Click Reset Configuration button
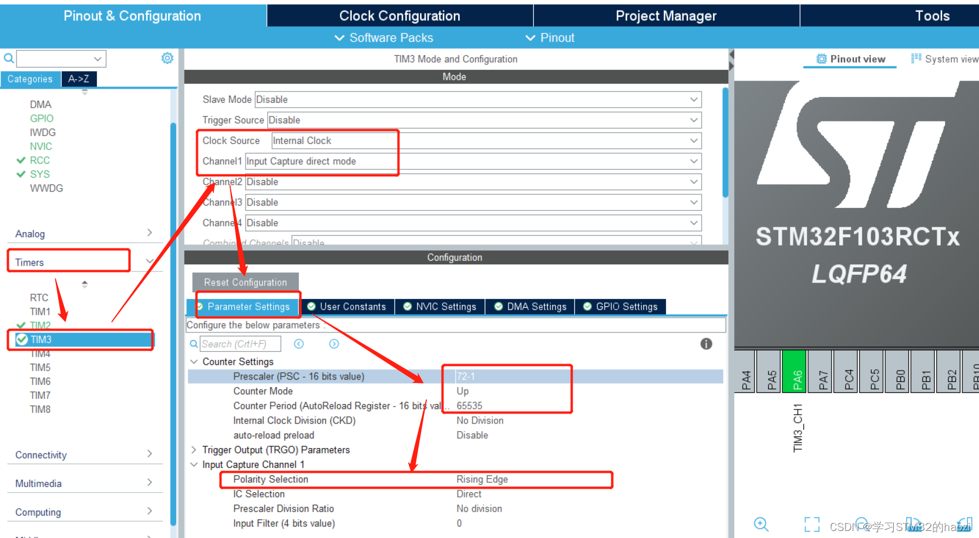 pos(245,282)
